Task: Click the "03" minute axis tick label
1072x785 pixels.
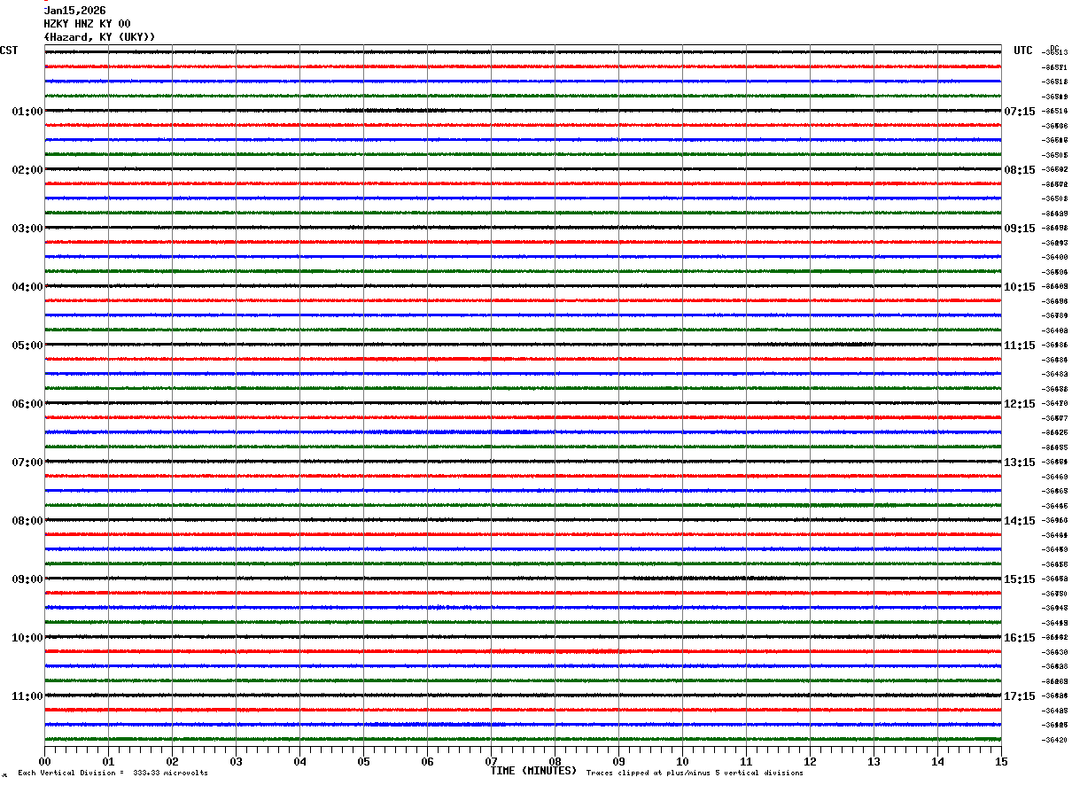Action: coord(236,761)
